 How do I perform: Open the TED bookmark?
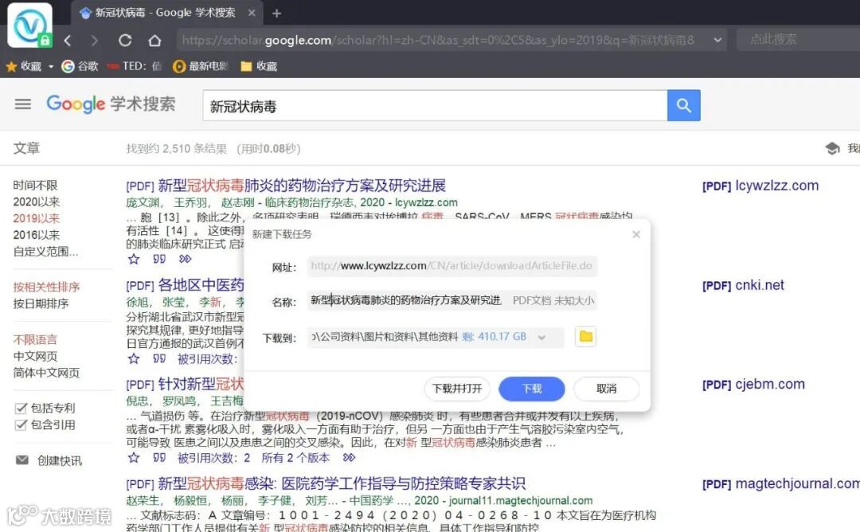coord(135,66)
